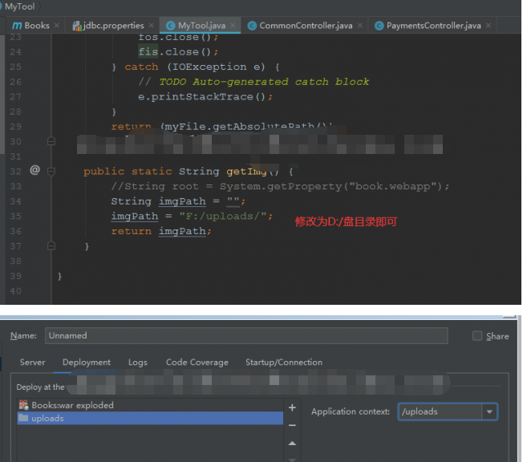Viewport: 523px width, 462px height.
Task: Open the PaymentsController.java tab
Action: pyautogui.click(x=434, y=26)
